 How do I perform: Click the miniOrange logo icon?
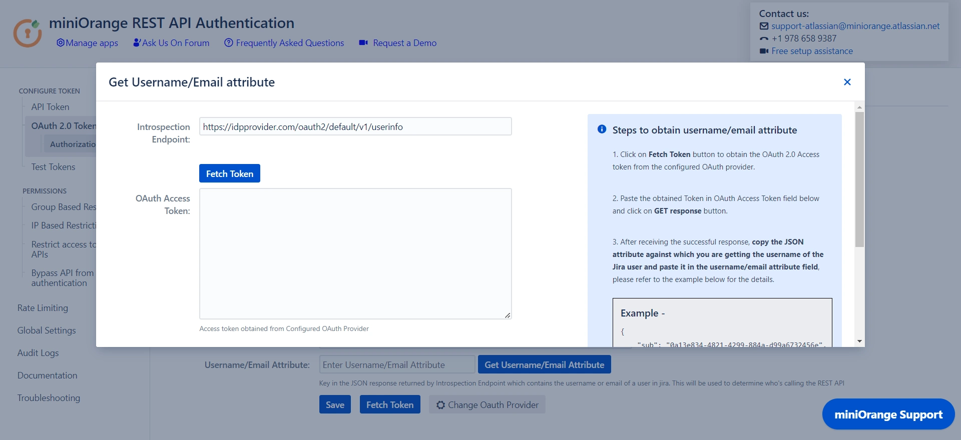point(28,33)
